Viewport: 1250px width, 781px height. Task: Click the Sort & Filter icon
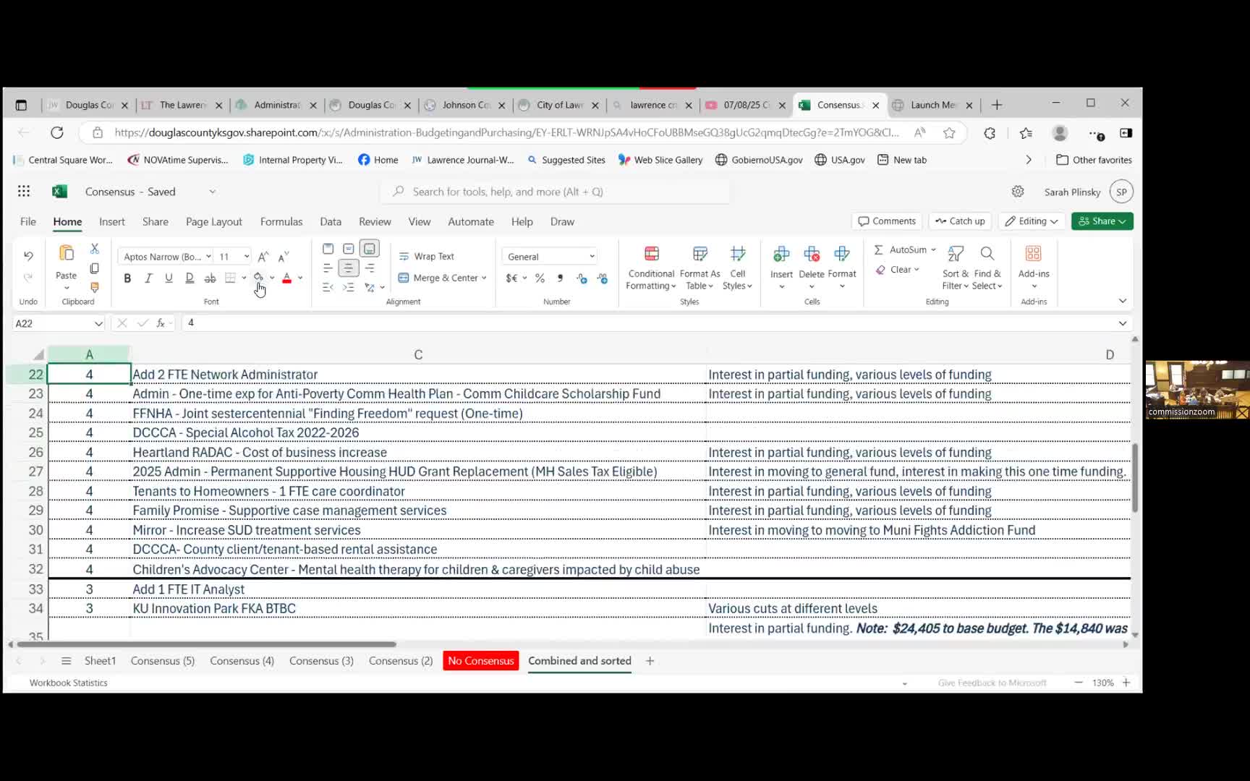pyautogui.click(x=955, y=268)
